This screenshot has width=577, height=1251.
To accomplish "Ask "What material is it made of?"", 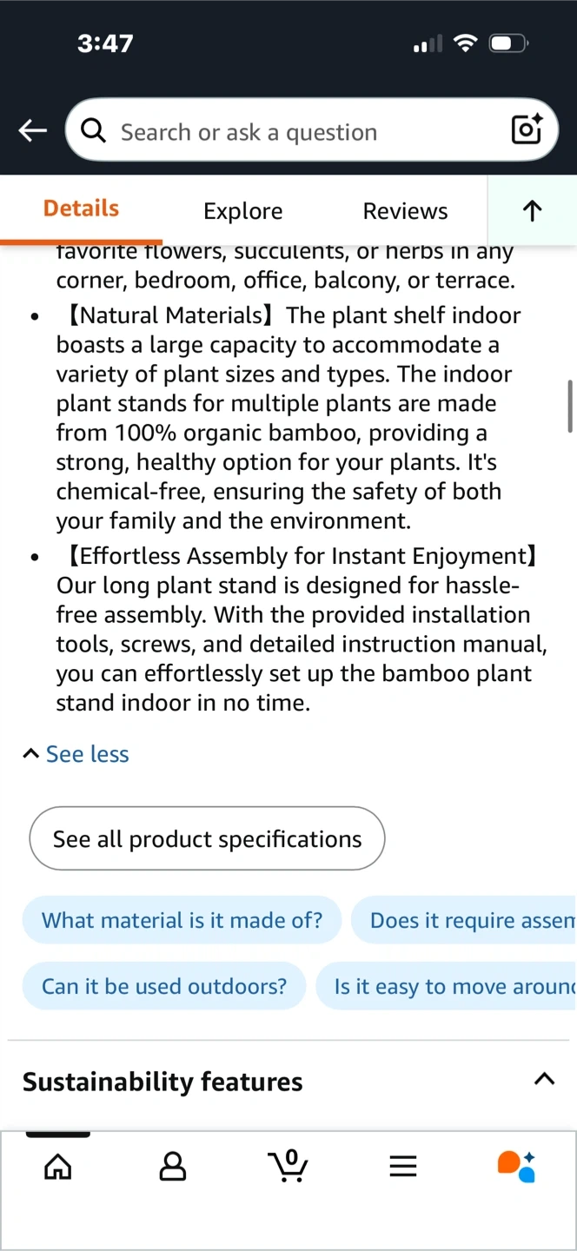I will pyautogui.click(x=182, y=920).
